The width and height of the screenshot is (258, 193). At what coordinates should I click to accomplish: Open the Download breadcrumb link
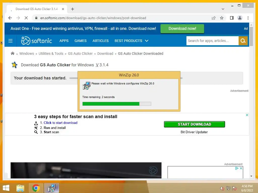(105, 54)
